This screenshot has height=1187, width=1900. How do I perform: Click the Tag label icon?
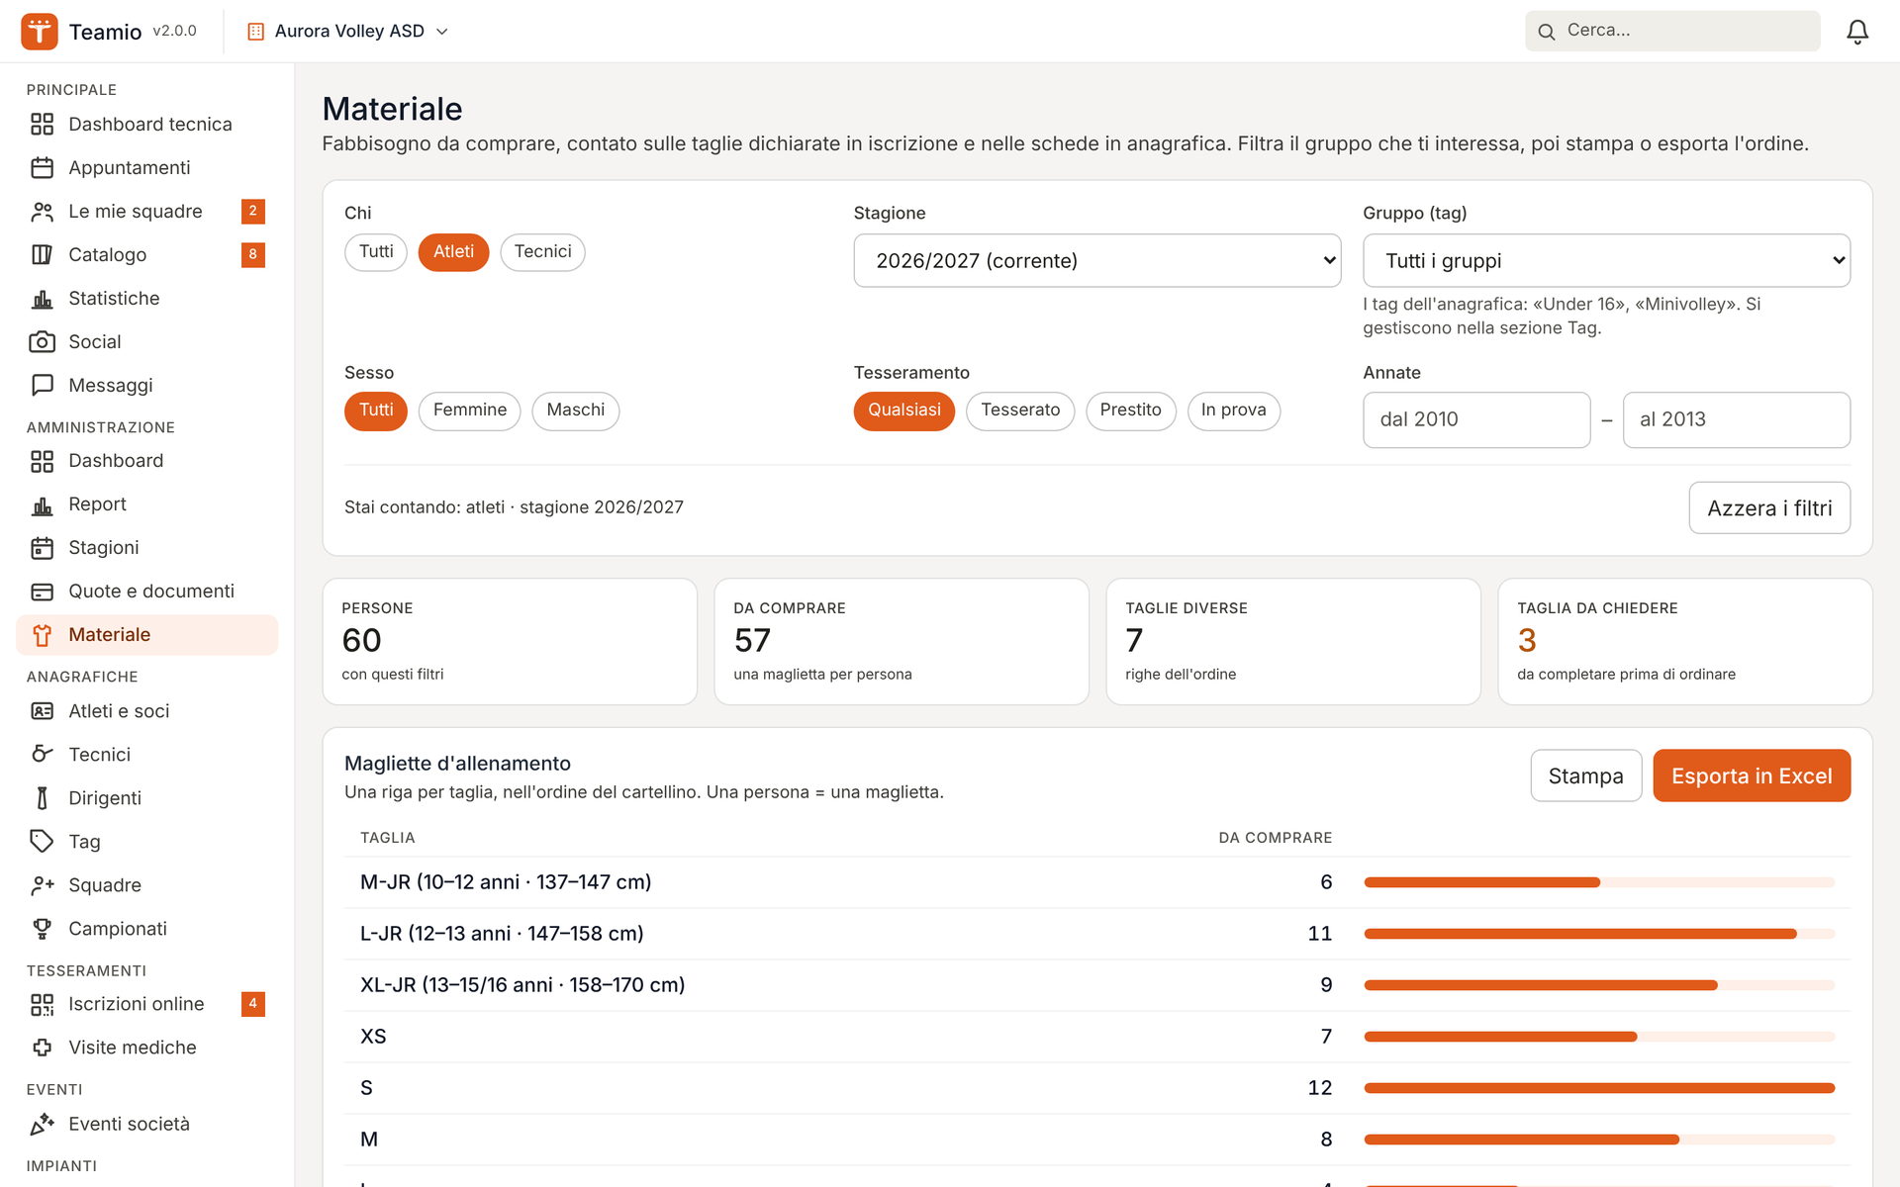(42, 841)
